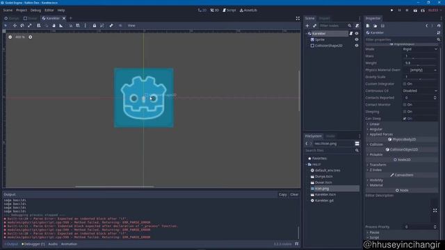Select Karekter.gd in FileSystem
The image size is (445, 250).
pos(324,201)
